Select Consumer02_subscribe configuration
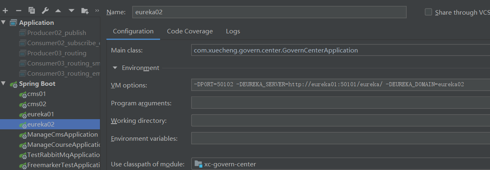The height and width of the screenshot is (170, 490). click(x=63, y=43)
